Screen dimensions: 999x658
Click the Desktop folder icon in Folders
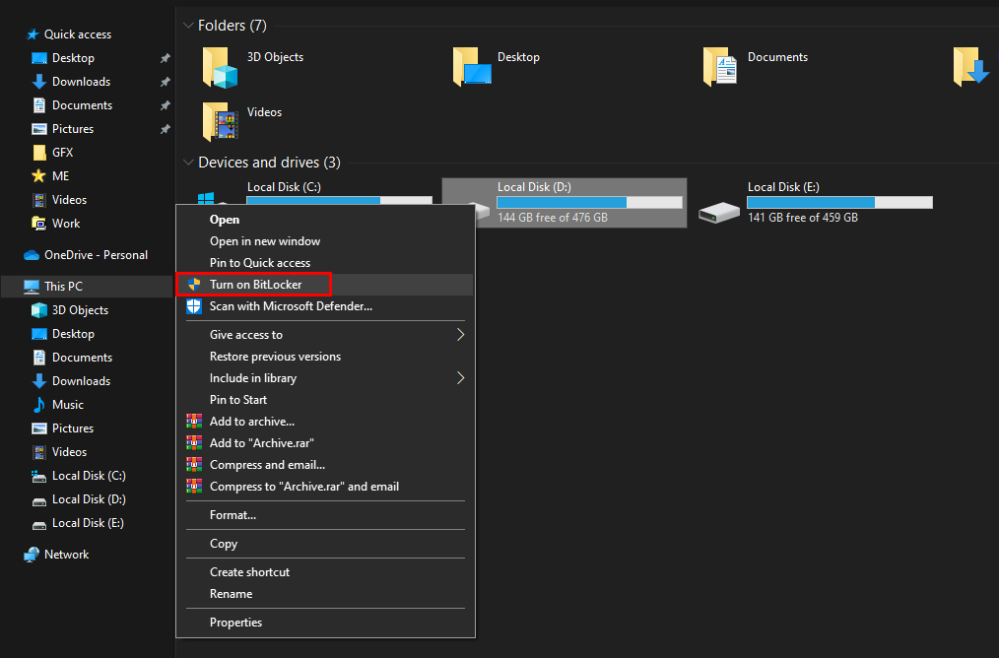472,66
